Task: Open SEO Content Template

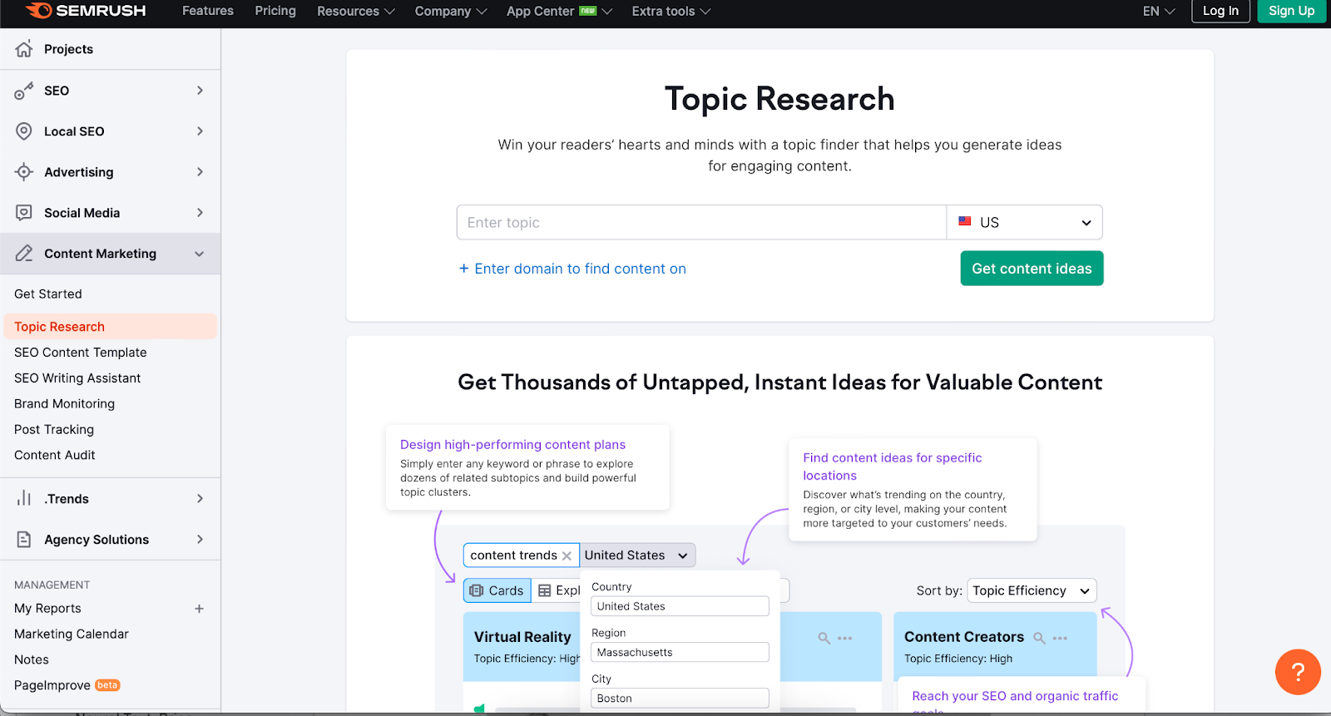Action: (x=81, y=353)
